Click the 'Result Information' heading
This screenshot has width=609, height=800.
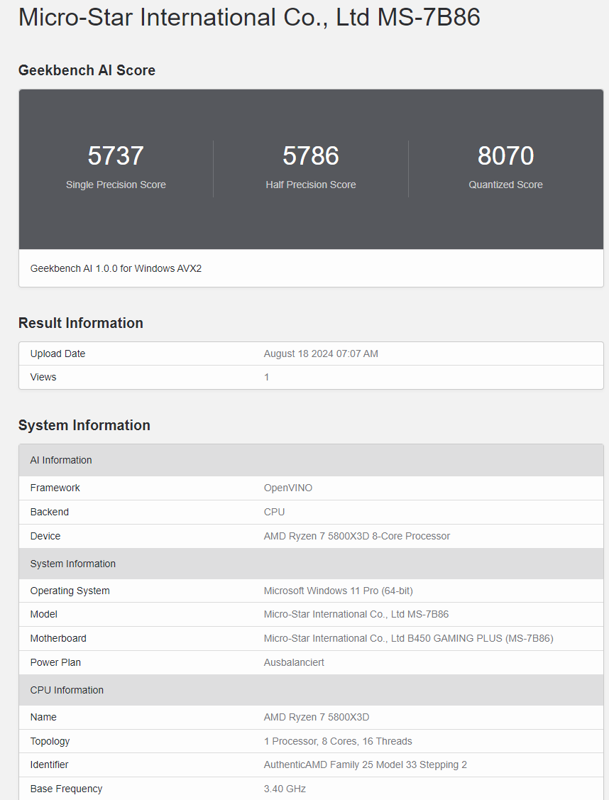pyautogui.click(x=81, y=323)
